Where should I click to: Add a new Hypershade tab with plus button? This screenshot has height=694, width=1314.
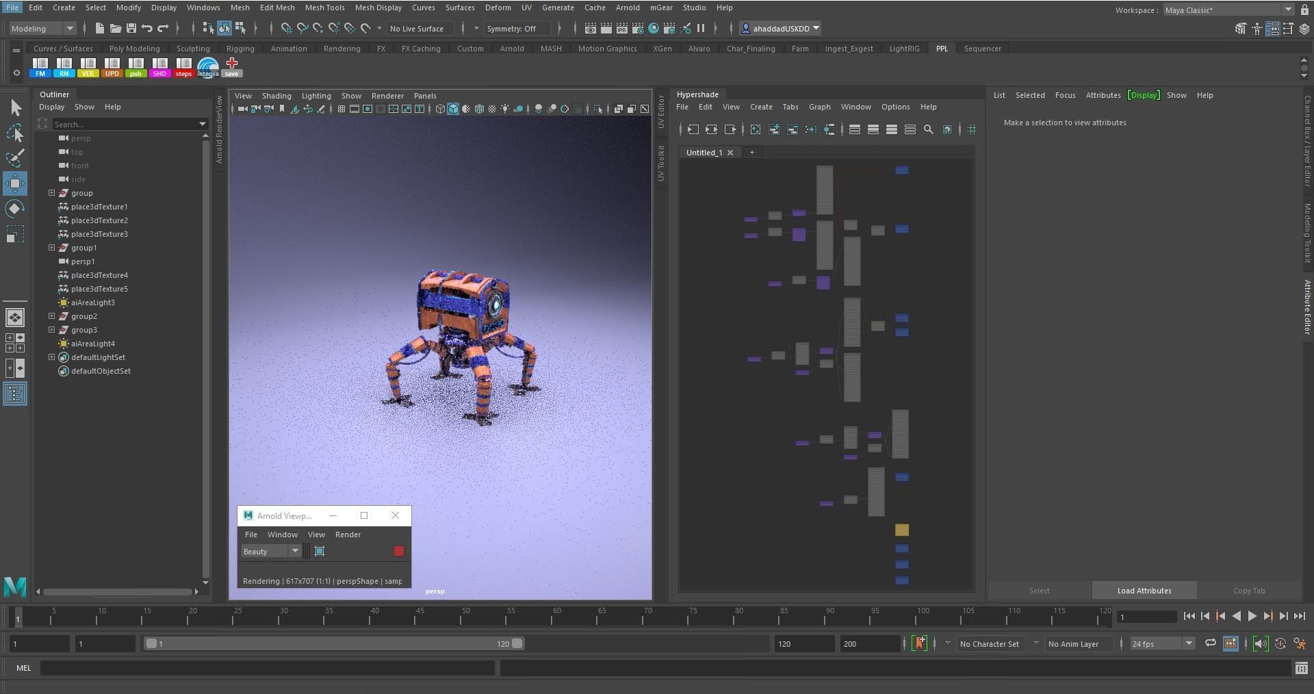click(751, 153)
